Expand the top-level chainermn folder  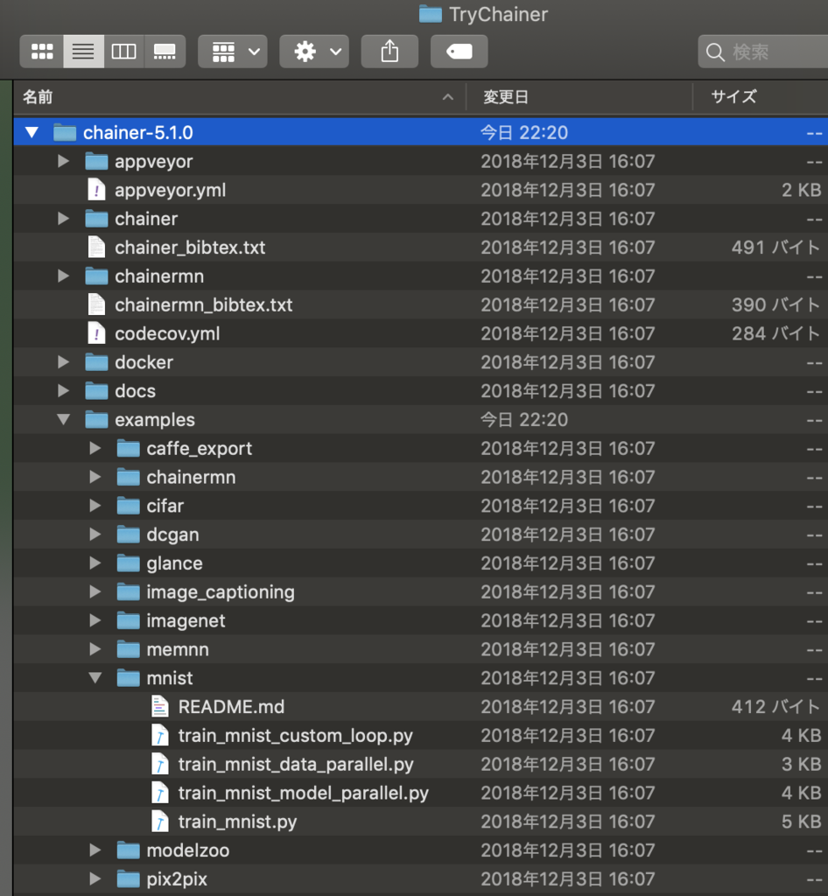[x=63, y=276]
